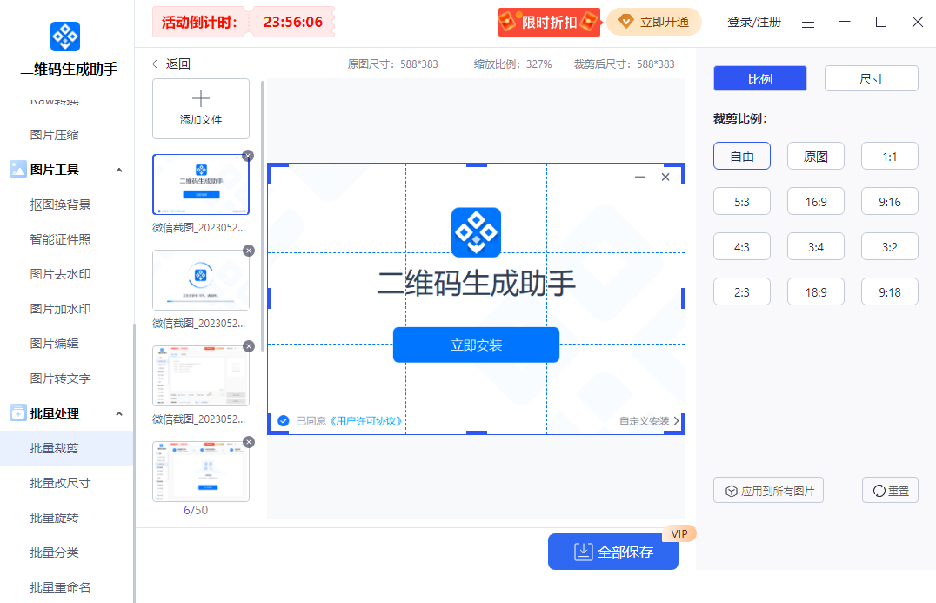Select the 16:9 crop ratio
This screenshot has width=936, height=603.
tap(815, 201)
